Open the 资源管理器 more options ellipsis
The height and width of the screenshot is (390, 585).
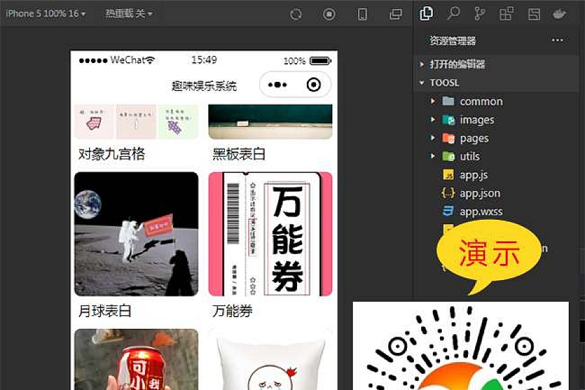[558, 40]
